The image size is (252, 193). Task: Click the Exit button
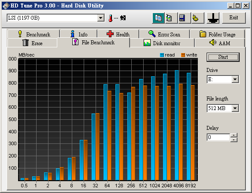click(x=234, y=18)
